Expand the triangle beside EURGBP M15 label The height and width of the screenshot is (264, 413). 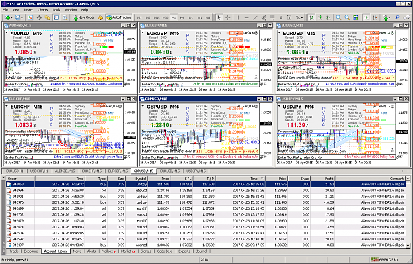point(143,33)
